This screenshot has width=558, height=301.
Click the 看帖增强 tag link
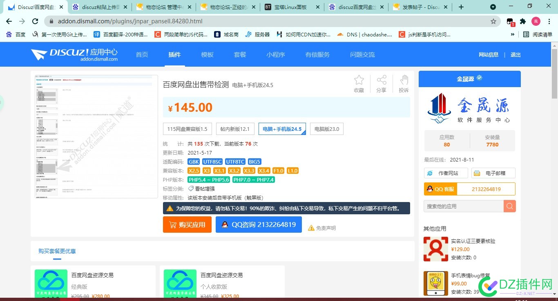click(204, 189)
